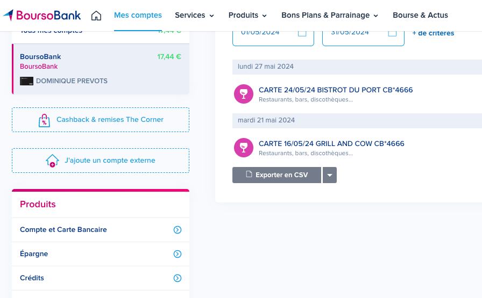
Task: Click arrow next to Compte et Carte Bancaire
Action: click(x=178, y=230)
